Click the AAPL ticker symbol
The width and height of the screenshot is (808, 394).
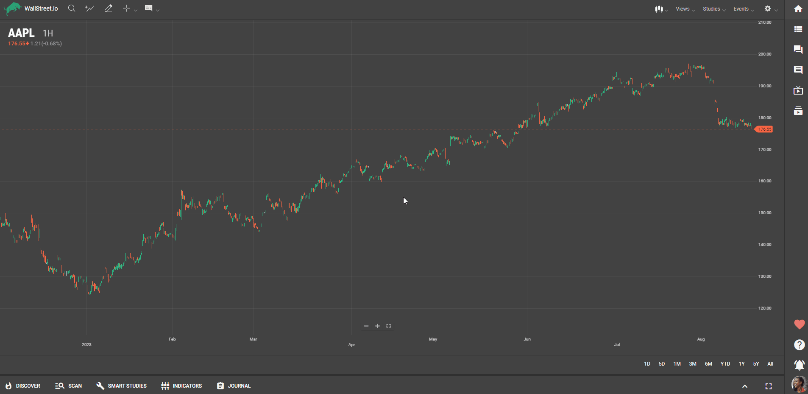pos(21,33)
